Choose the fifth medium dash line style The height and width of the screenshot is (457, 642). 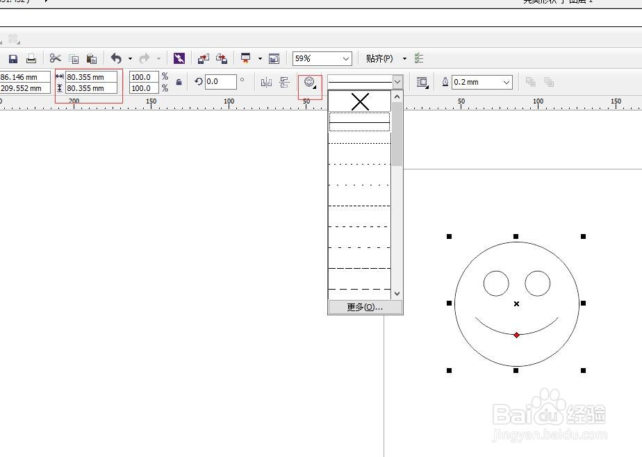click(359, 226)
